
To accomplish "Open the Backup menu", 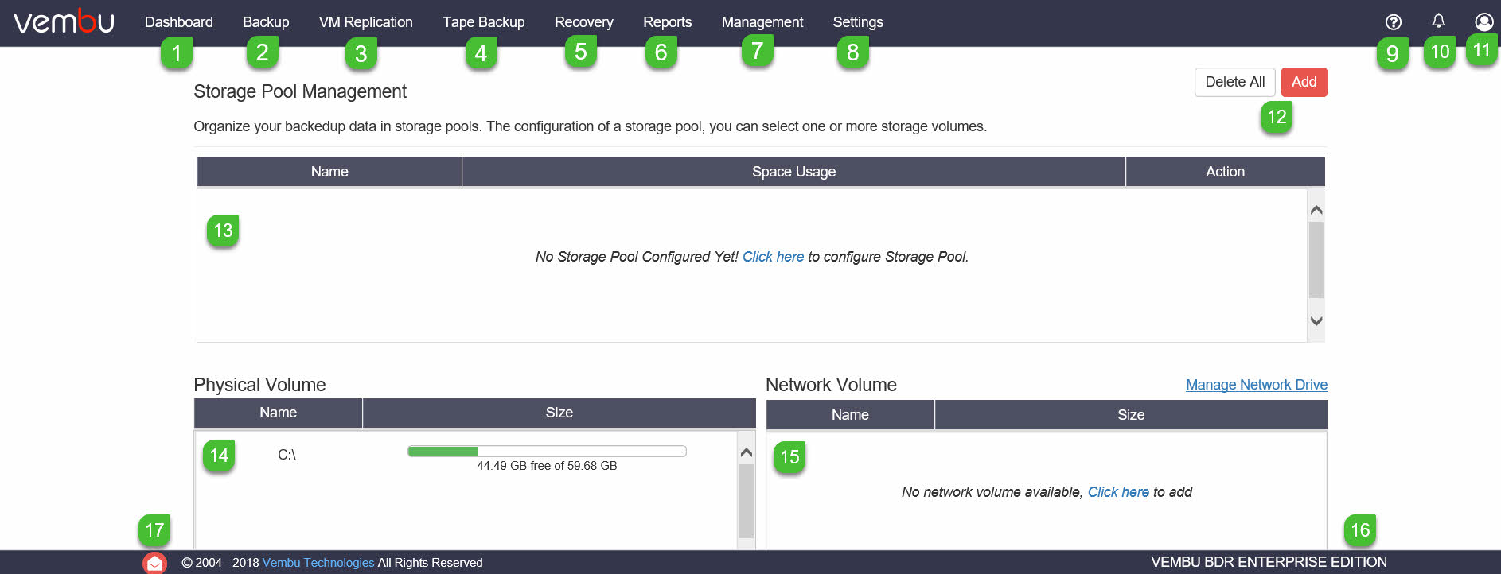I will [266, 22].
